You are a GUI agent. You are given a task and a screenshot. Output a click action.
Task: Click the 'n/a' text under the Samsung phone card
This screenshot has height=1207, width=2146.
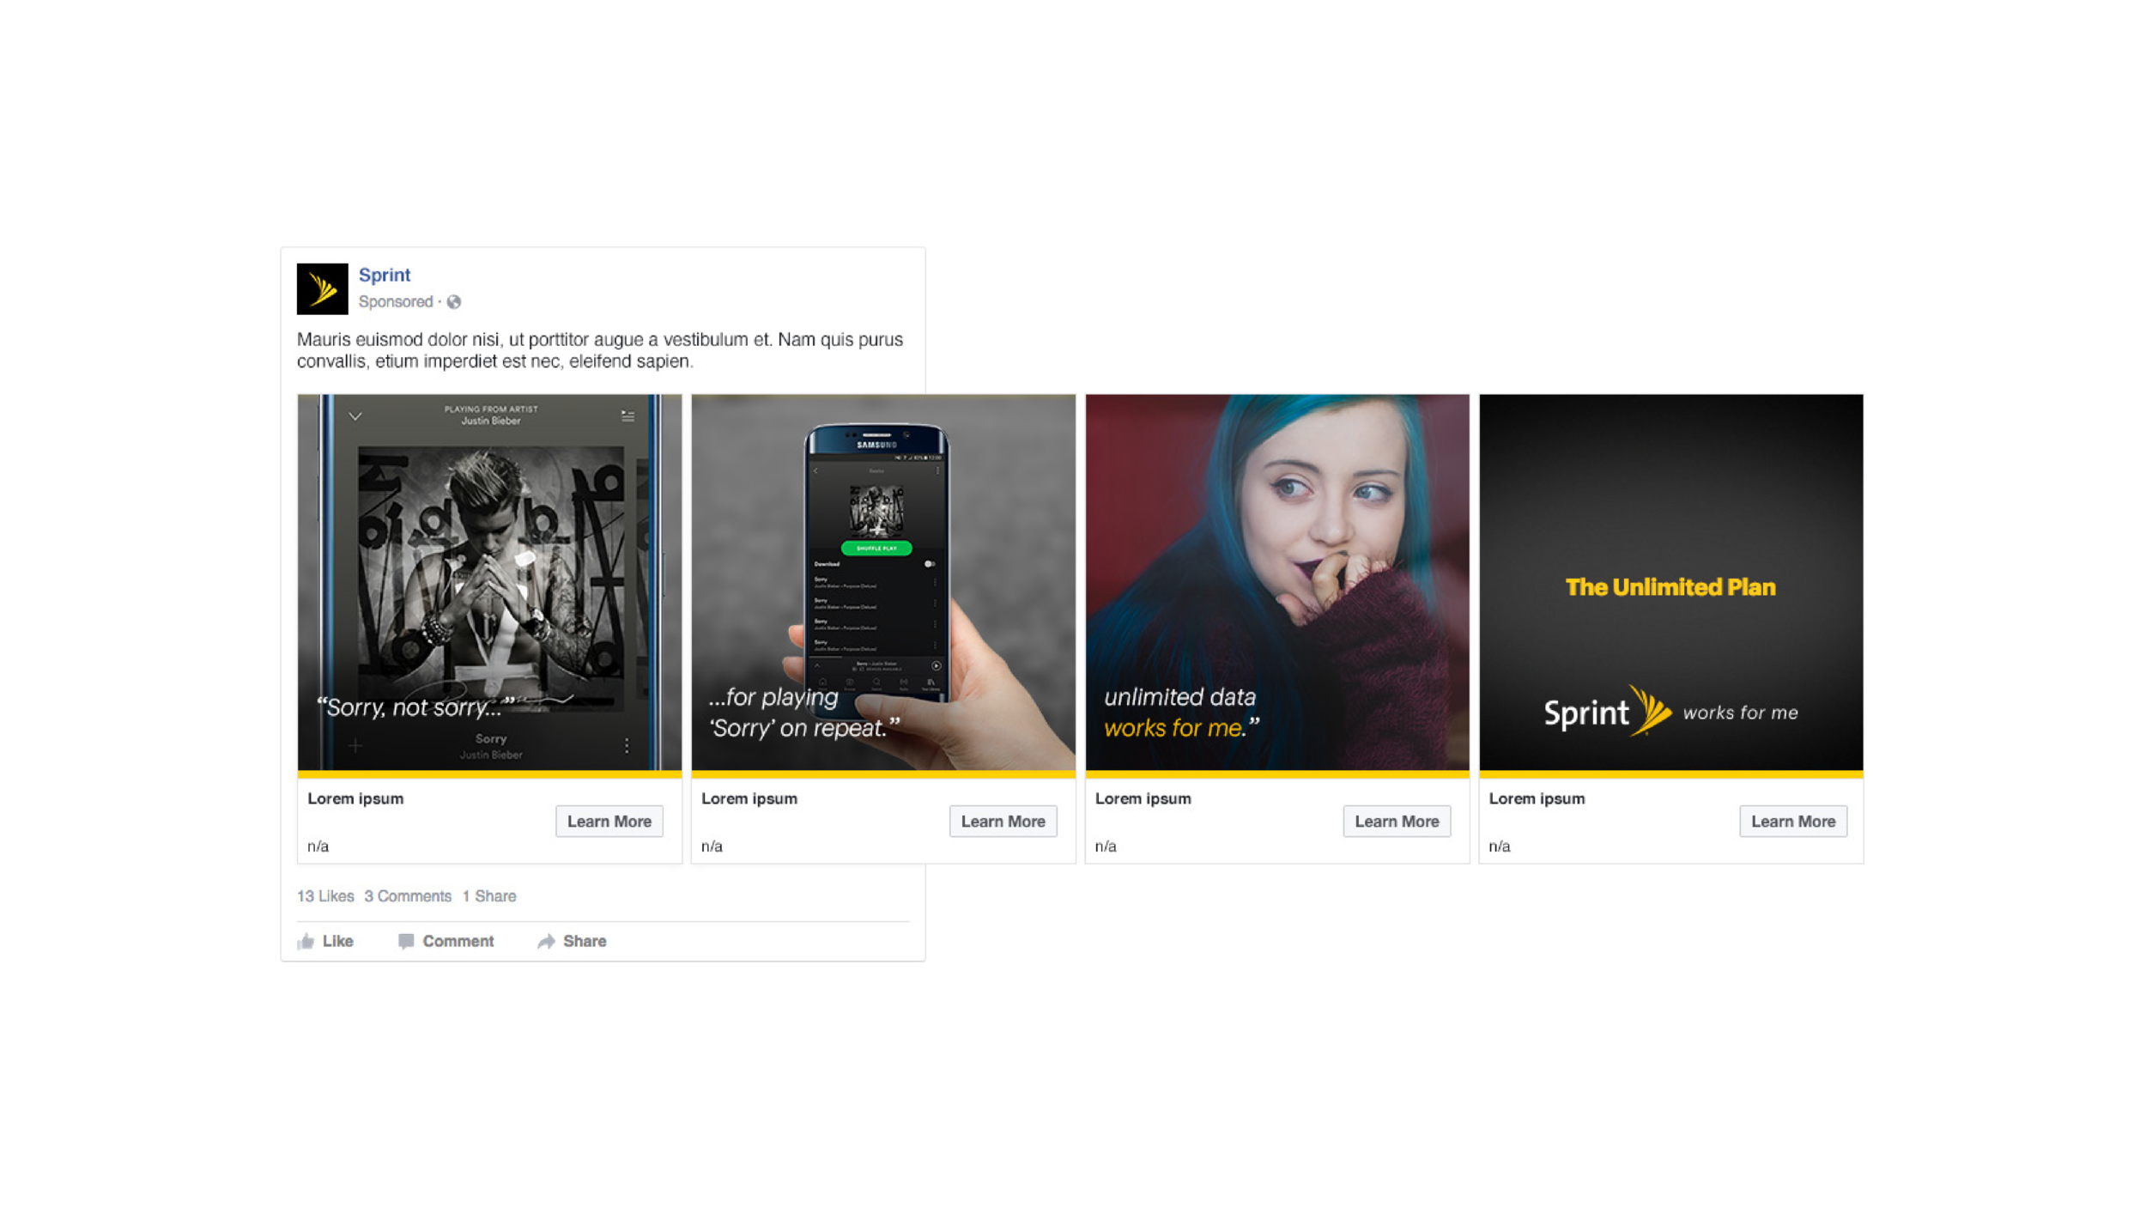(x=712, y=846)
